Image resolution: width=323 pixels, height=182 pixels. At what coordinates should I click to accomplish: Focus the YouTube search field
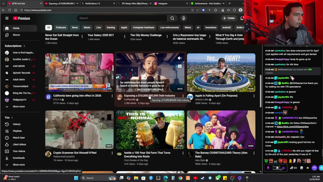(x=122, y=18)
